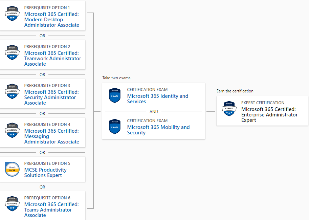Open Microsoft 365 Mobility and Security exam
This screenshot has width=309, height=220.
click(158, 130)
